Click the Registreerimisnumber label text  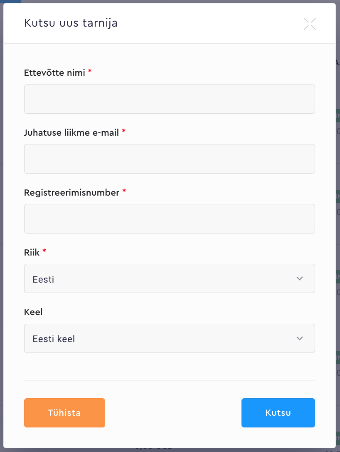tap(72, 193)
